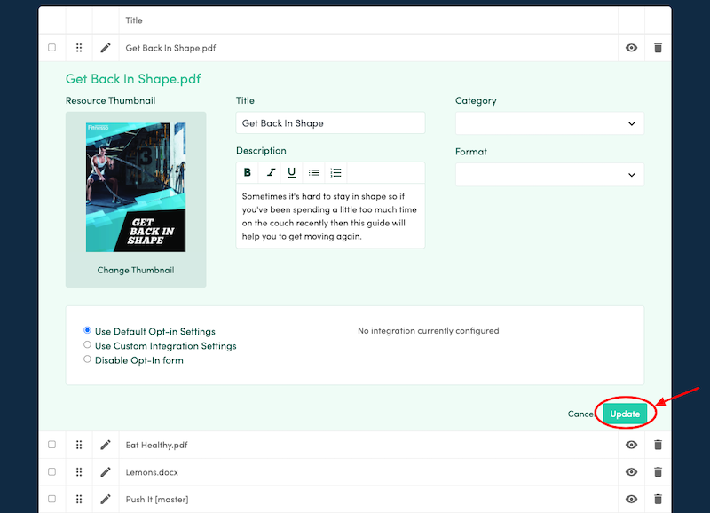The image size is (710, 513).
Task: Toggle visibility eye for Get Back In Shape.pdf
Action: point(631,48)
